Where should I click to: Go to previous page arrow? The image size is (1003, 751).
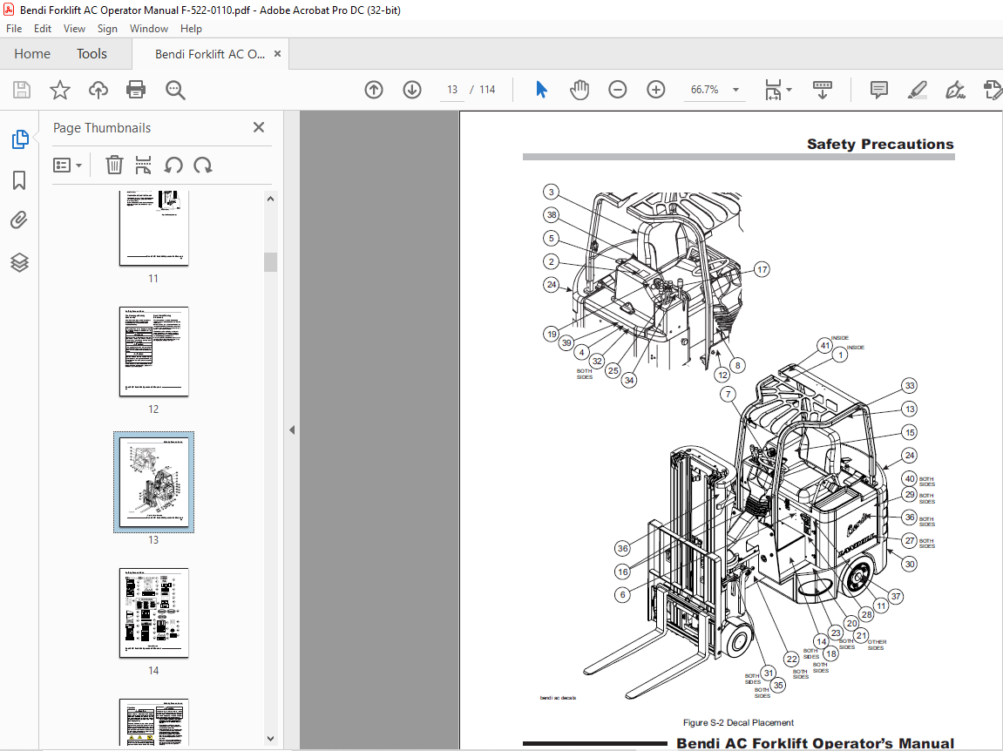tap(374, 90)
